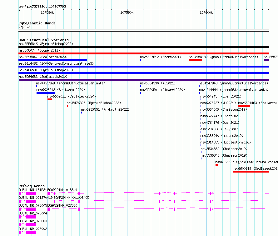Click the BCAP29|NM_001008405 transcript label

[x=71, y=198]
